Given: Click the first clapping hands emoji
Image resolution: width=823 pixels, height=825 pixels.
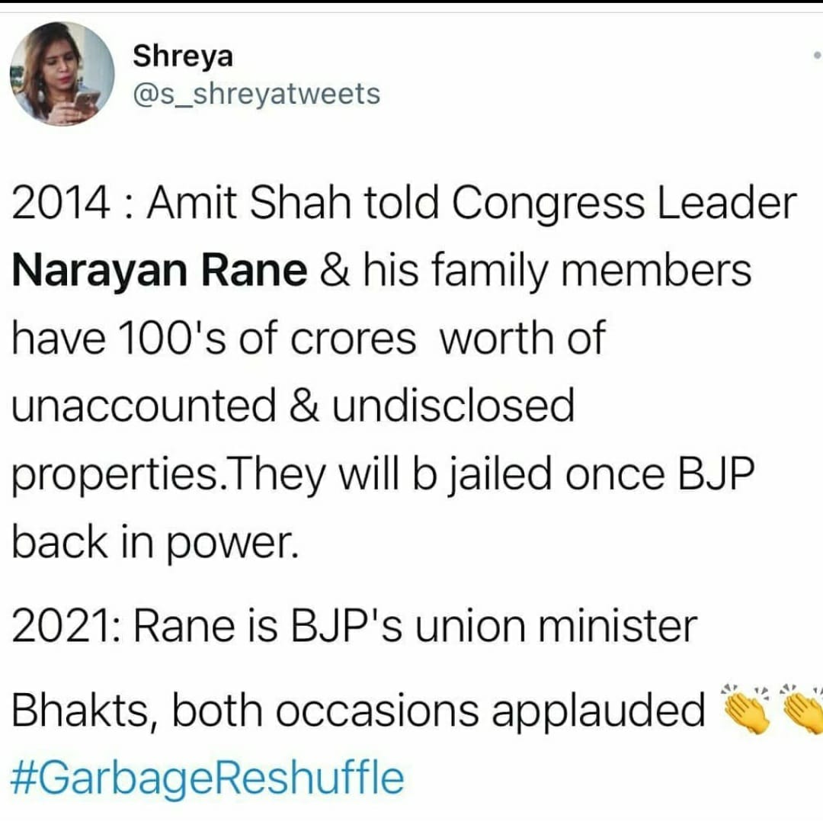Looking at the screenshot, I should pyautogui.click(x=747, y=709).
